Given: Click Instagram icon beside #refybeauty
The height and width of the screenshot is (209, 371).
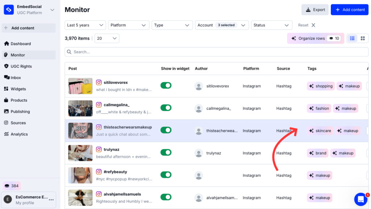Looking at the screenshot, I should pos(99,172).
